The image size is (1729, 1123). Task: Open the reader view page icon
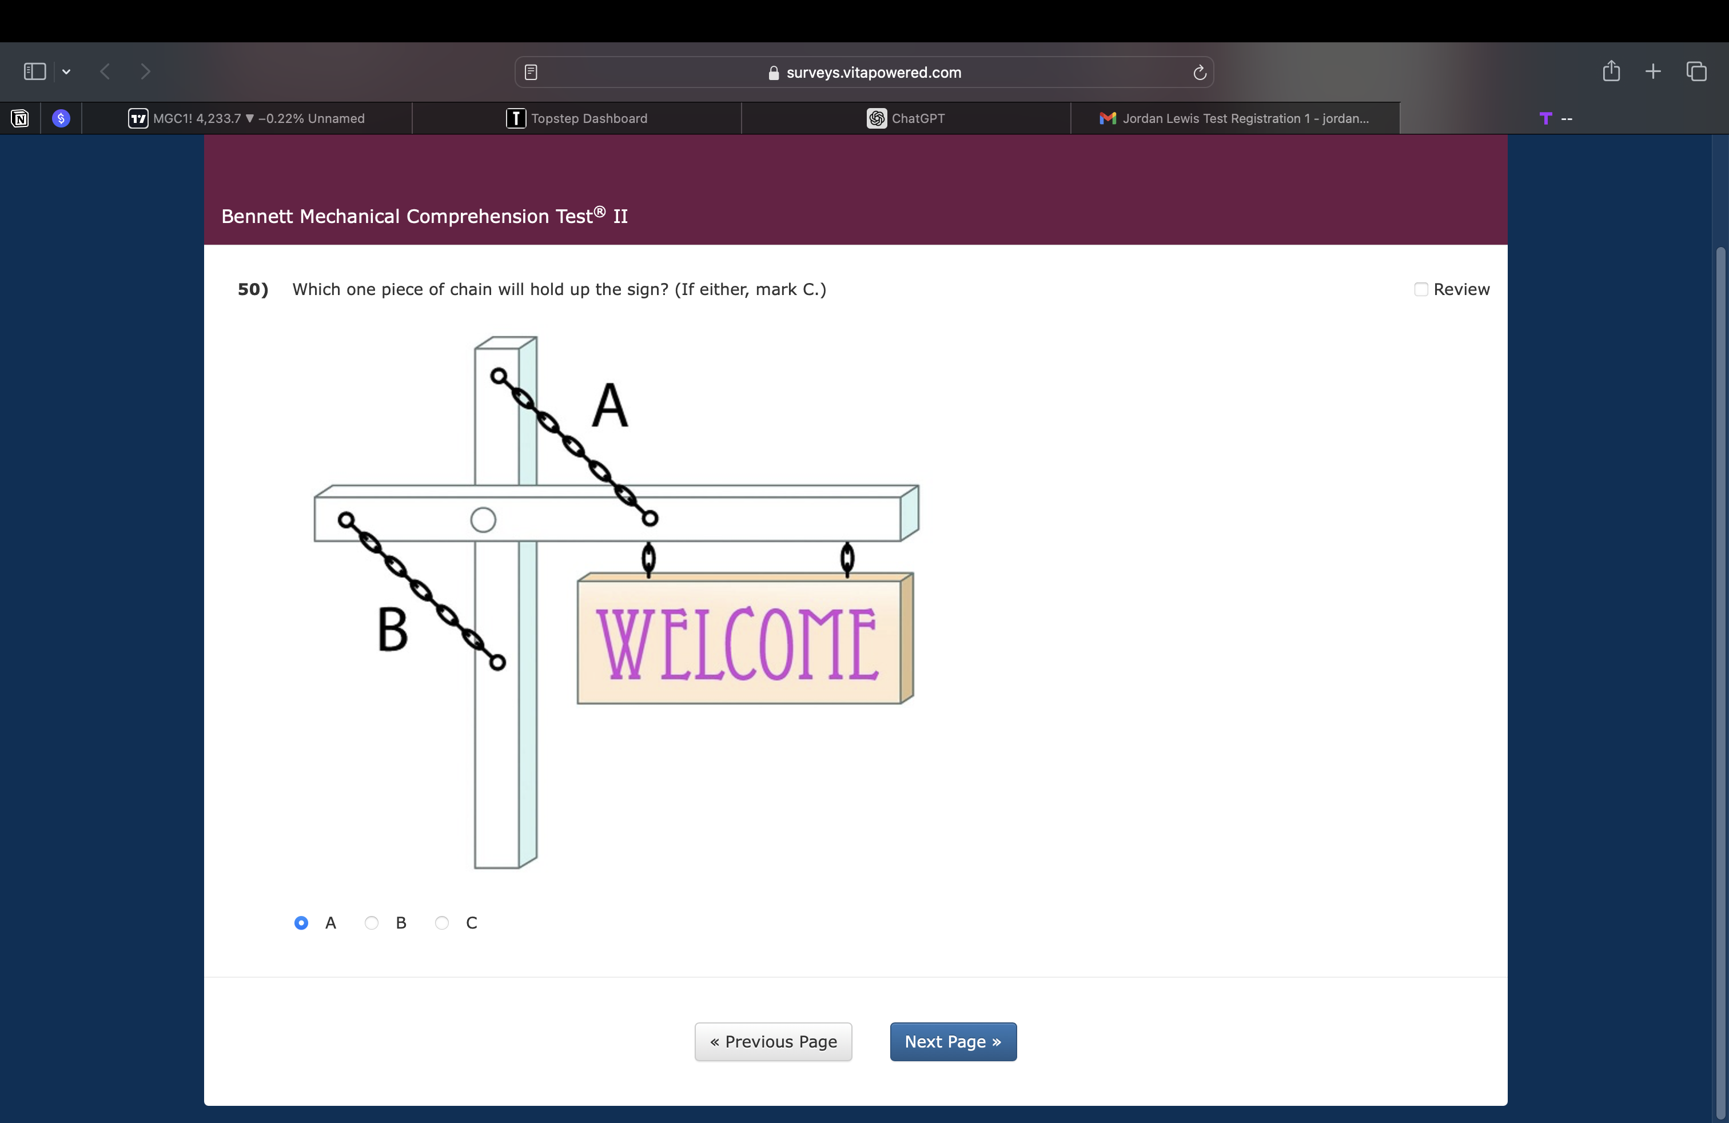click(x=531, y=72)
